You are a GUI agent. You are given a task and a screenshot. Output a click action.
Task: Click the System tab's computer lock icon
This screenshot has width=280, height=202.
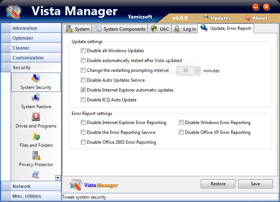[69, 29]
